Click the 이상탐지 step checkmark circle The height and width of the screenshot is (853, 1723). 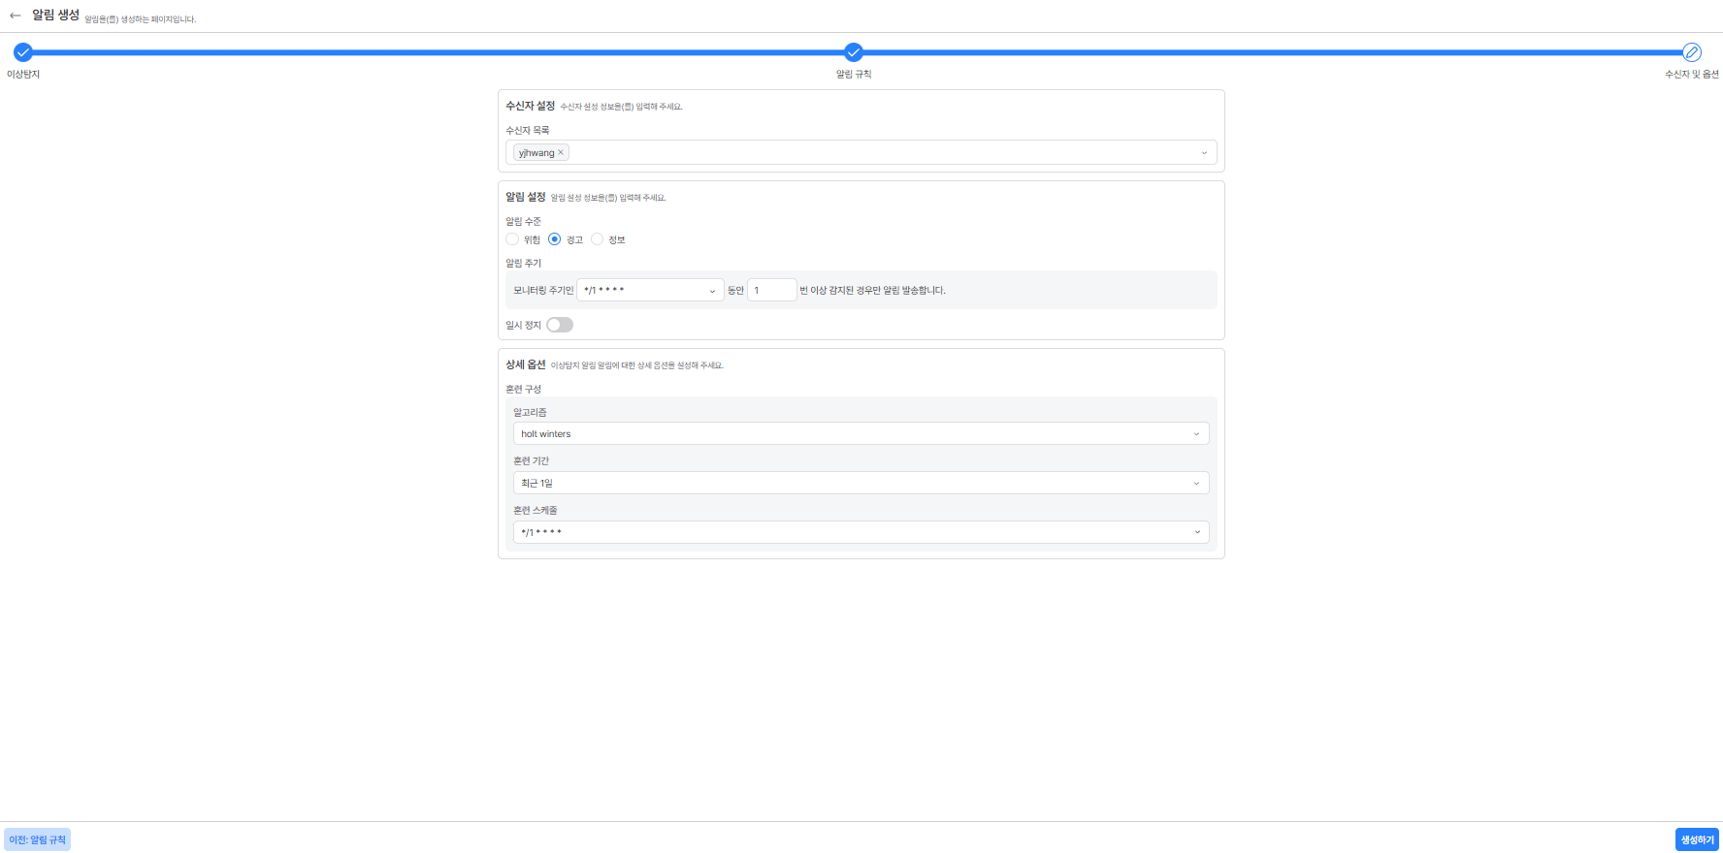click(23, 52)
